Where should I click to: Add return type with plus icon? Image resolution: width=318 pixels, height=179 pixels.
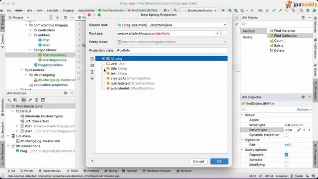tap(304, 130)
